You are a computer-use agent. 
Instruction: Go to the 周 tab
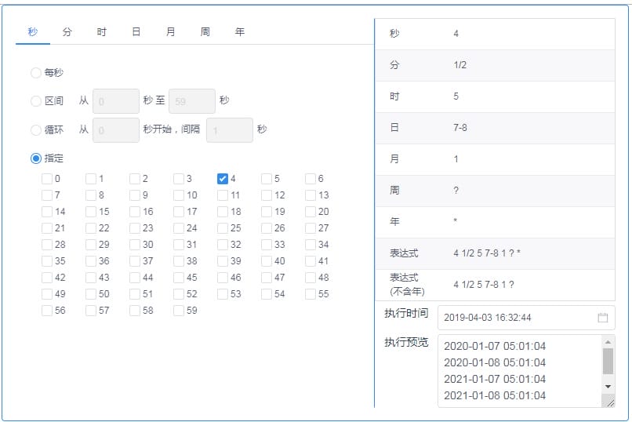pos(205,32)
